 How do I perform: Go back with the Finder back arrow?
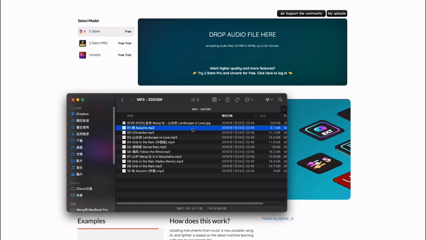(x=122, y=100)
